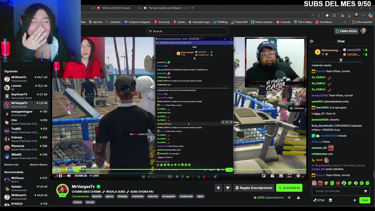
Task: Open Convertio bookmark
Action: [x=283, y=22]
